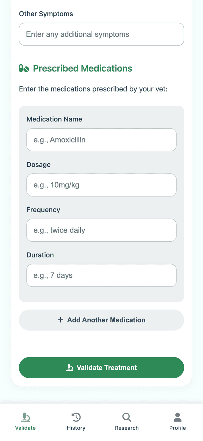Viewport: 203px width, 441px height.
Task: Click the Prescribed Medications heading
Action: pyautogui.click(x=82, y=68)
